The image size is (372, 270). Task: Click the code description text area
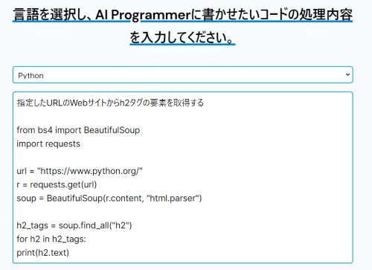pos(183,178)
